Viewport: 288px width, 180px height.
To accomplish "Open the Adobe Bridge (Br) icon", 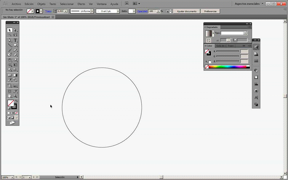I will [x=126, y=3].
